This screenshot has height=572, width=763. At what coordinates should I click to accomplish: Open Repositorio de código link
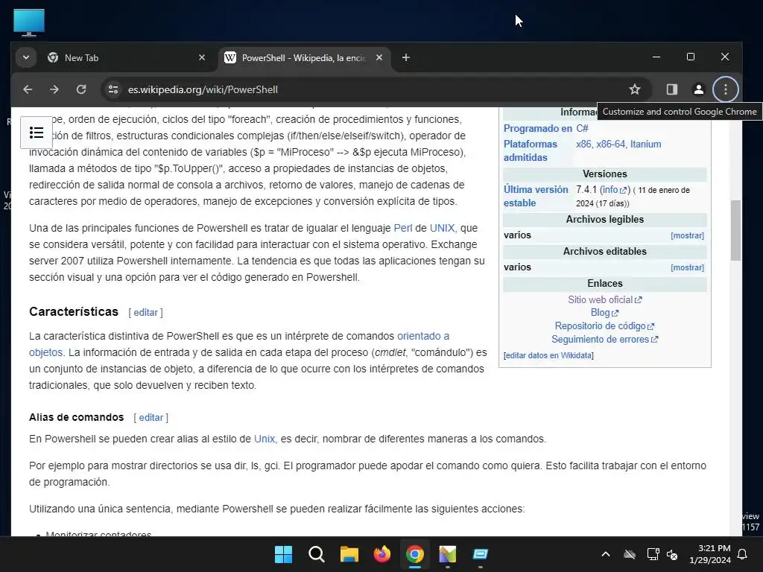click(x=605, y=326)
